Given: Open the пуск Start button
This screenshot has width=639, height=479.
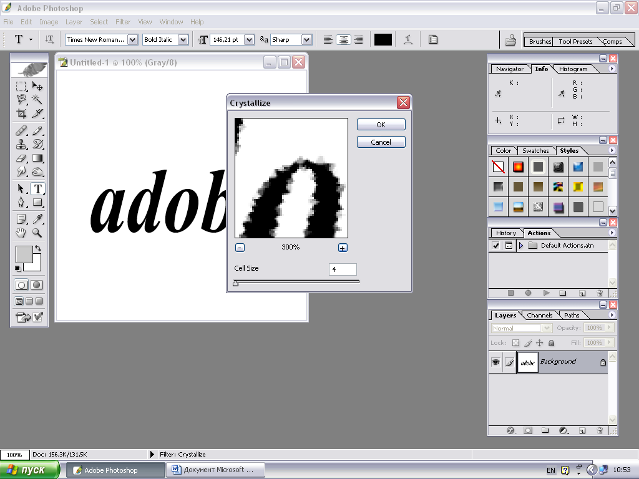Looking at the screenshot, I should (x=29, y=470).
